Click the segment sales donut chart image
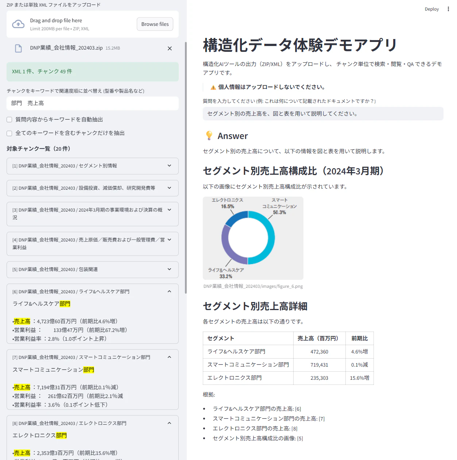 pos(253,238)
